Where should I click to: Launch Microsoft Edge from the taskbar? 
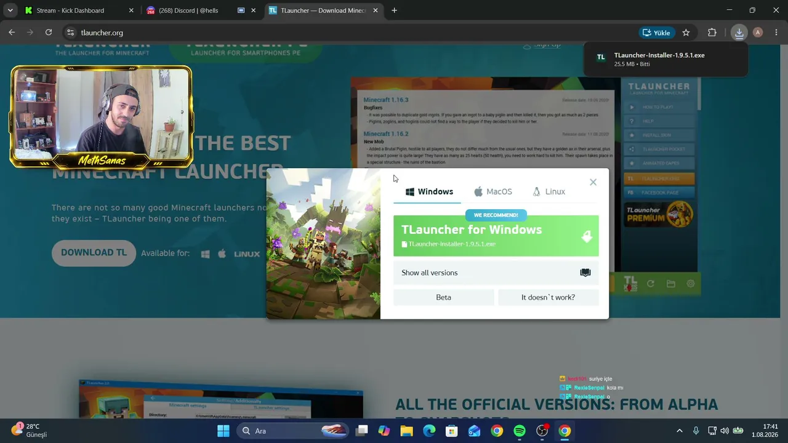tap(429, 431)
